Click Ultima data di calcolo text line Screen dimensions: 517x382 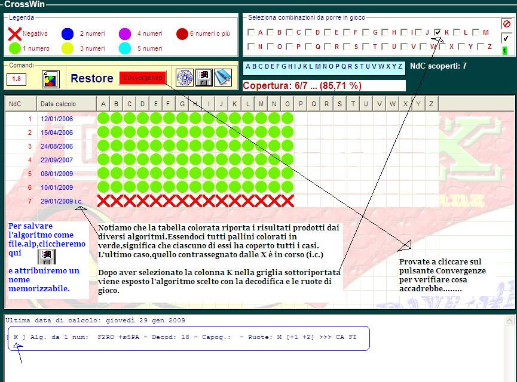[95, 320]
